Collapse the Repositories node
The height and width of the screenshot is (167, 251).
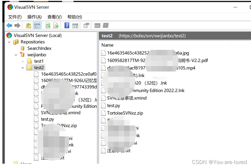[9, 42]
